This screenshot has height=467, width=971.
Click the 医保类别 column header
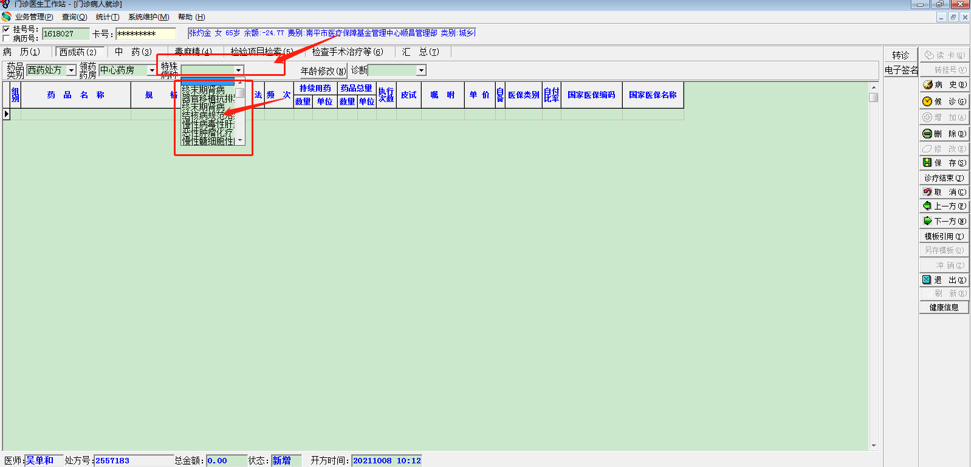click(x=524, y=95)
